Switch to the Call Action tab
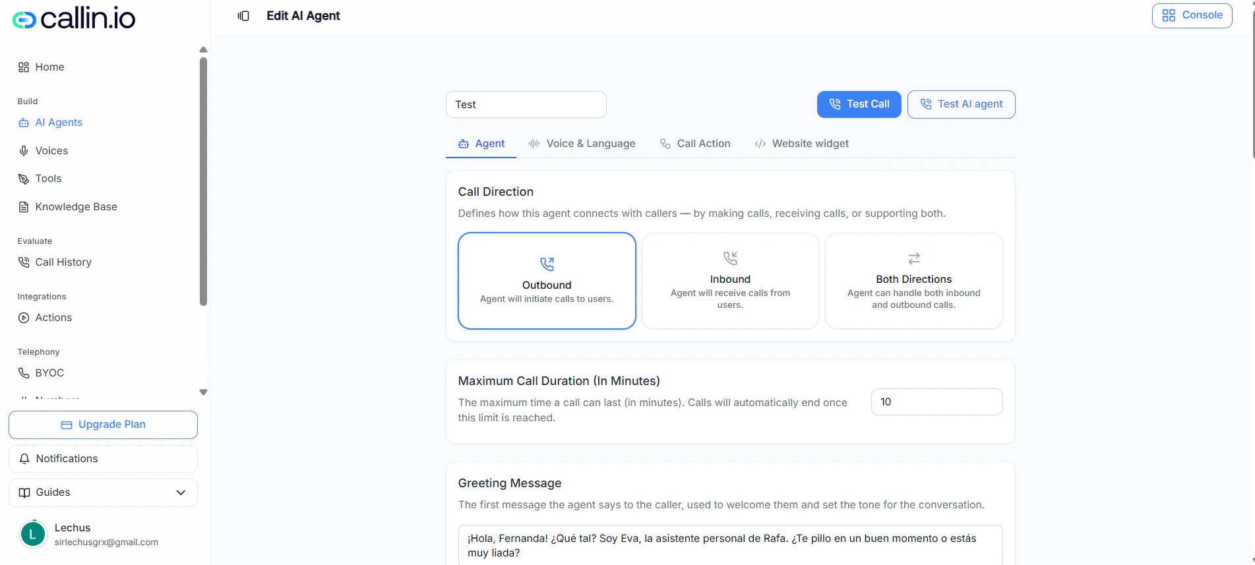1255x565 pixels. 695,144
